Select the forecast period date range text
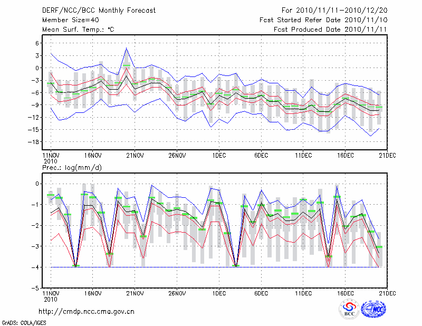Viewport: 422px width, 326px height. pos(334,10)
